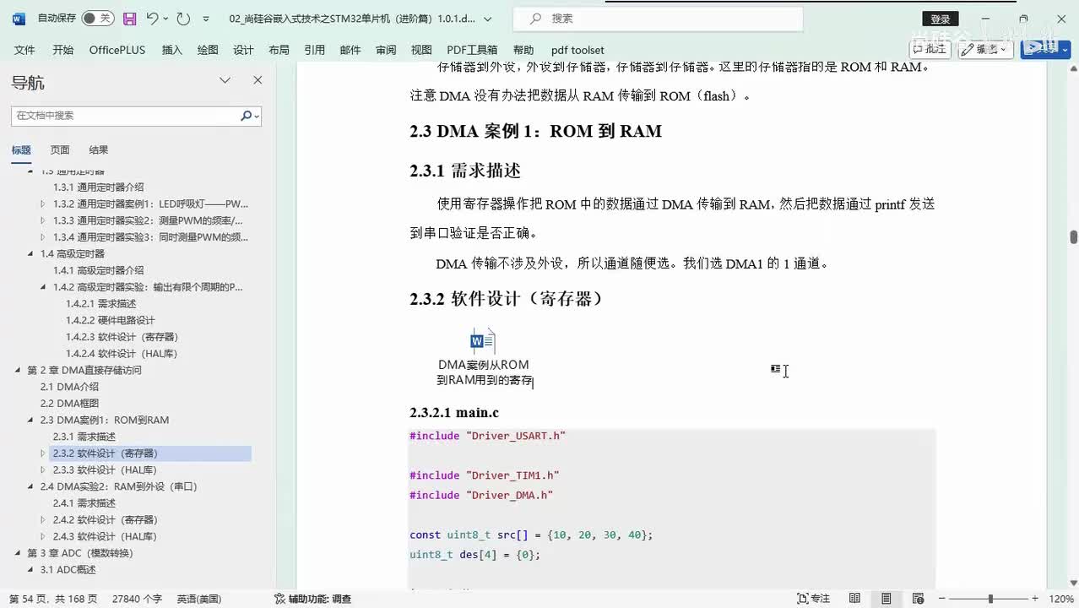
Task: Go to heading 3.1 ADC概述
Action: click(x=68, y=570)
